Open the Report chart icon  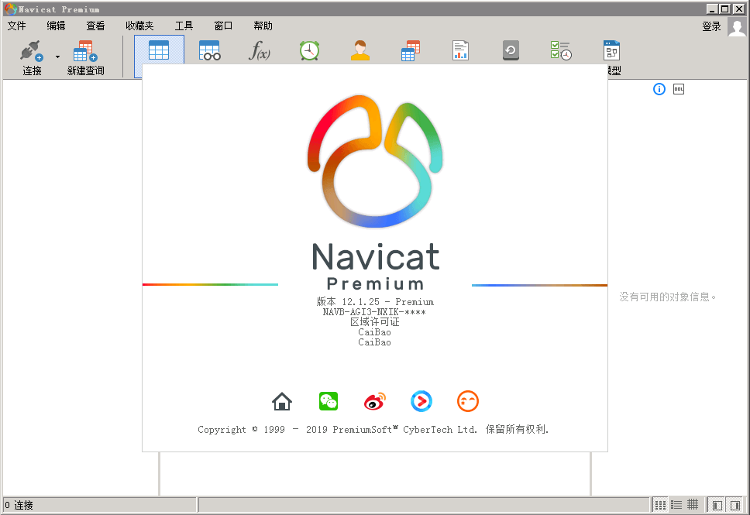pos(461,50)
